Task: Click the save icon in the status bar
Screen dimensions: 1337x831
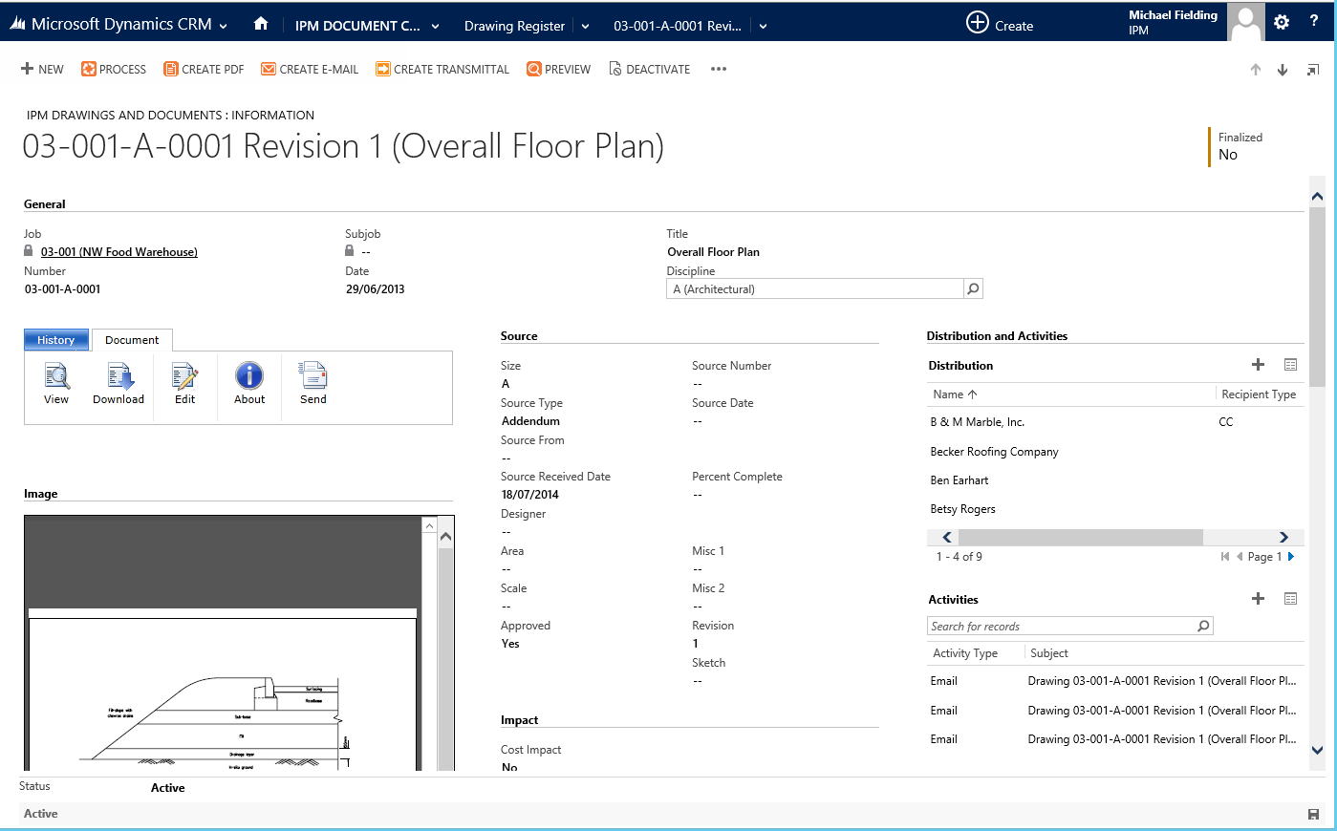Action: click(1313, 814)
